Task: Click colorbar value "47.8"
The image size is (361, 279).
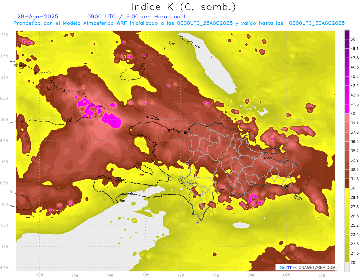Action: point(354,58)
